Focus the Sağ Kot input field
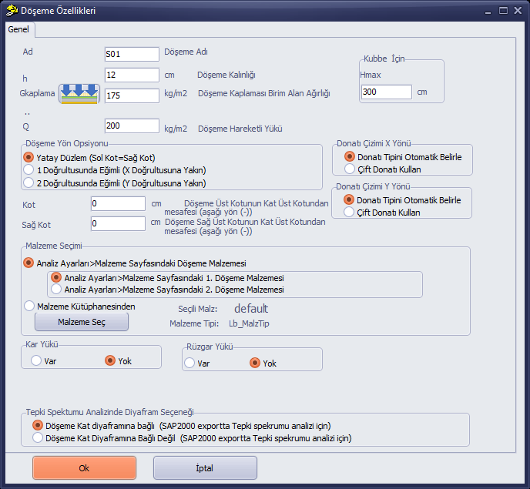The width and height of the screenshot is (530, 489). pyautogui.click(x=118, y=223)
